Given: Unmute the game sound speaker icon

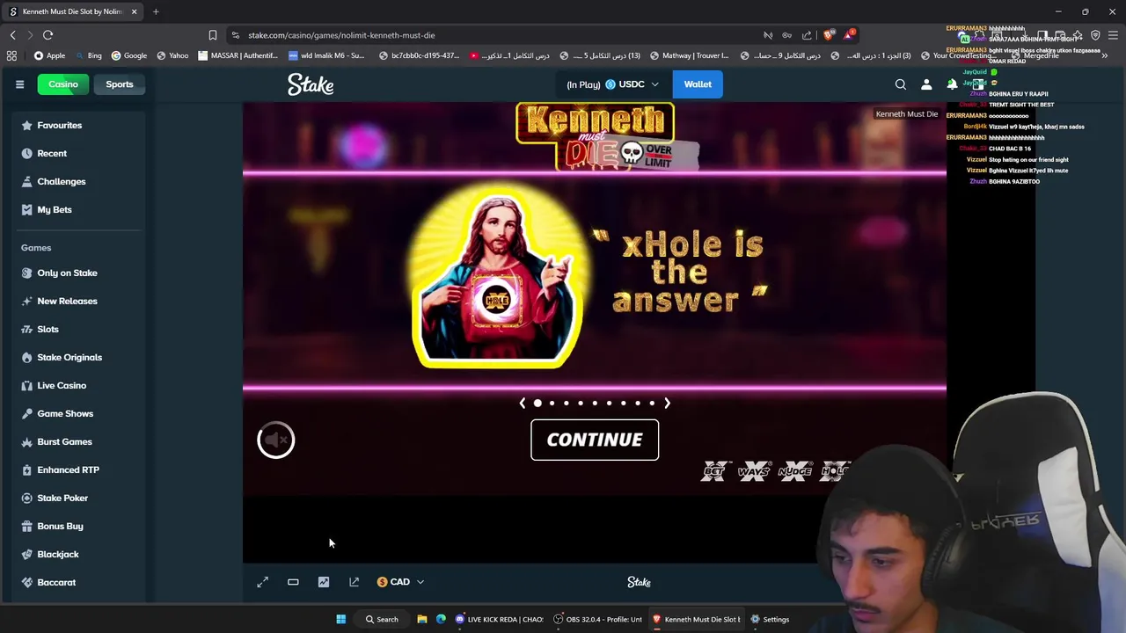Looking at the screenshot, I should click(275, 440).
